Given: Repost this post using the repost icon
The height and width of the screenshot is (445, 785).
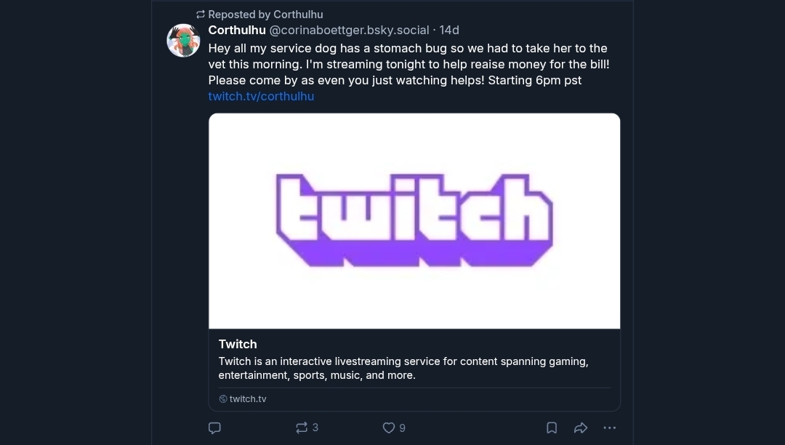Looking at the screenshot, I should (x=302, y=428).
